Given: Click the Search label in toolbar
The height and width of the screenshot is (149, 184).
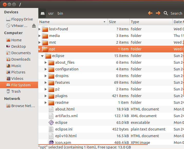Looking at the screenshot, I should (176, 13).
